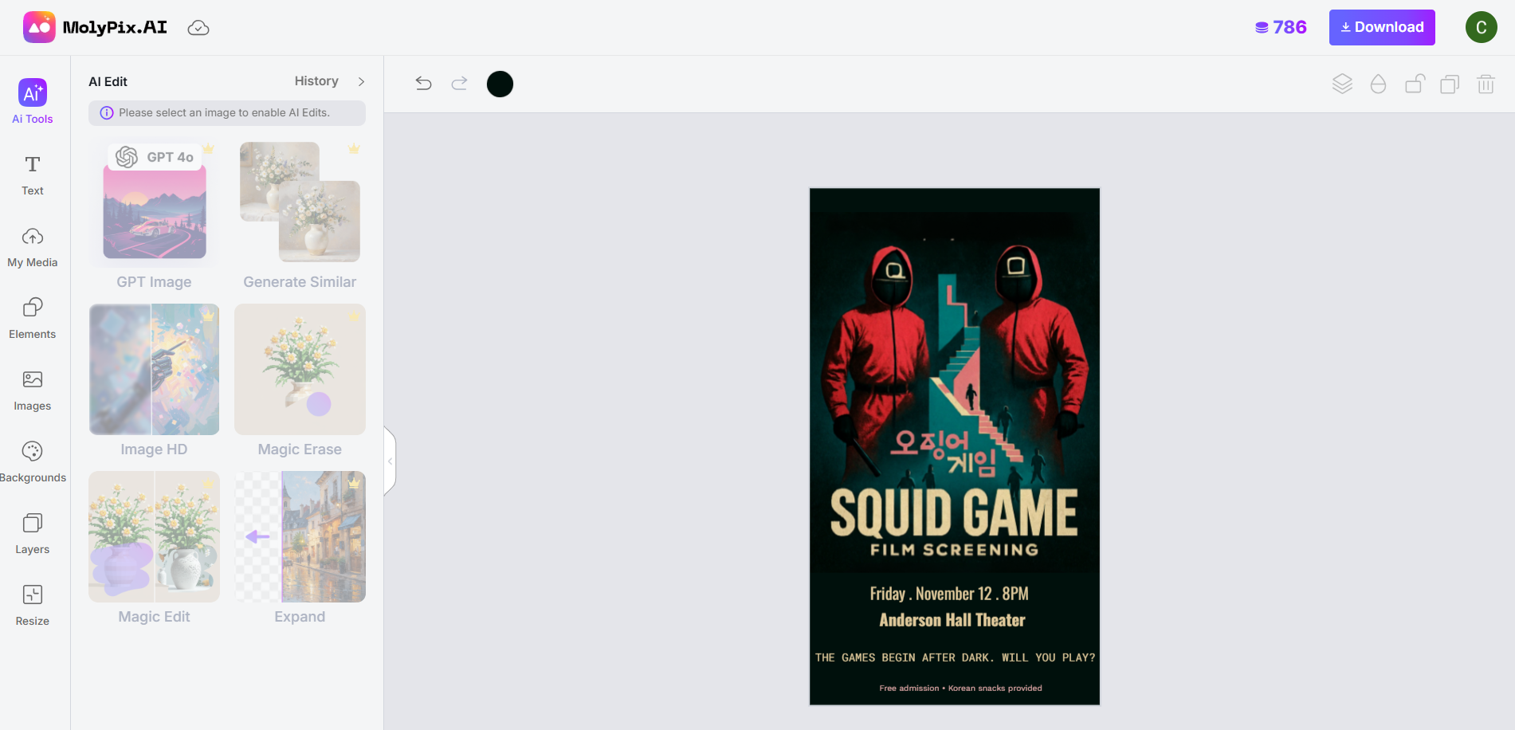Click the Download button
The width and height of the screenshot is (1515, 730).
pos(1382,27)
